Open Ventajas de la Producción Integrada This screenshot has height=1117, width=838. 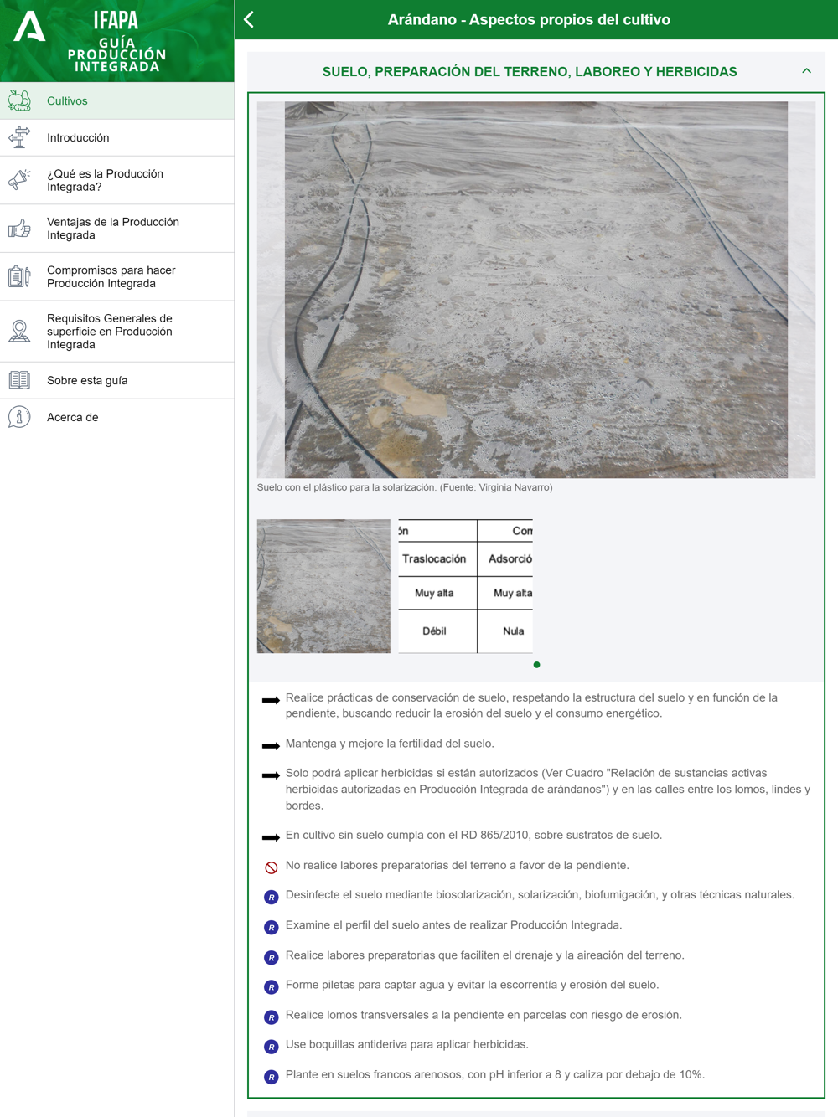click(x=117, y=229)
